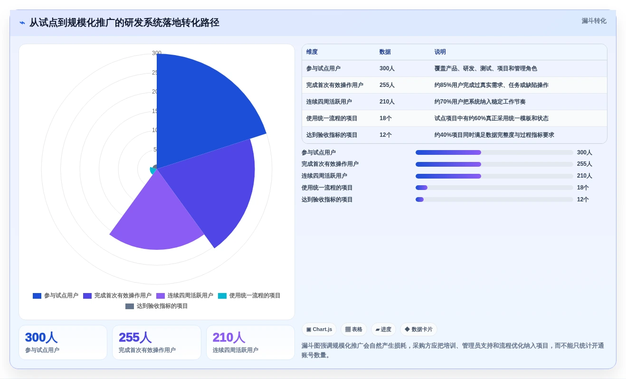The width and height of the screenshot is (626, 379).
Task: Click the 完成首次有效操作用户 progress bar
Action: pos(494,164)
